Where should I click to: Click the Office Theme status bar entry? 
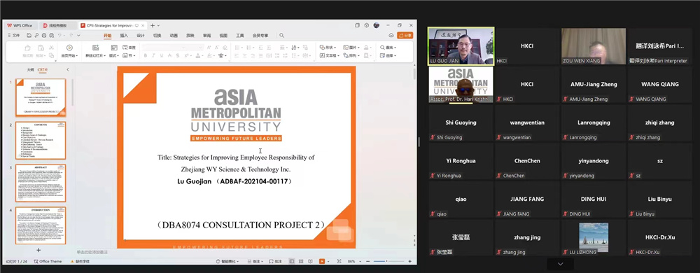pos(48,261)
